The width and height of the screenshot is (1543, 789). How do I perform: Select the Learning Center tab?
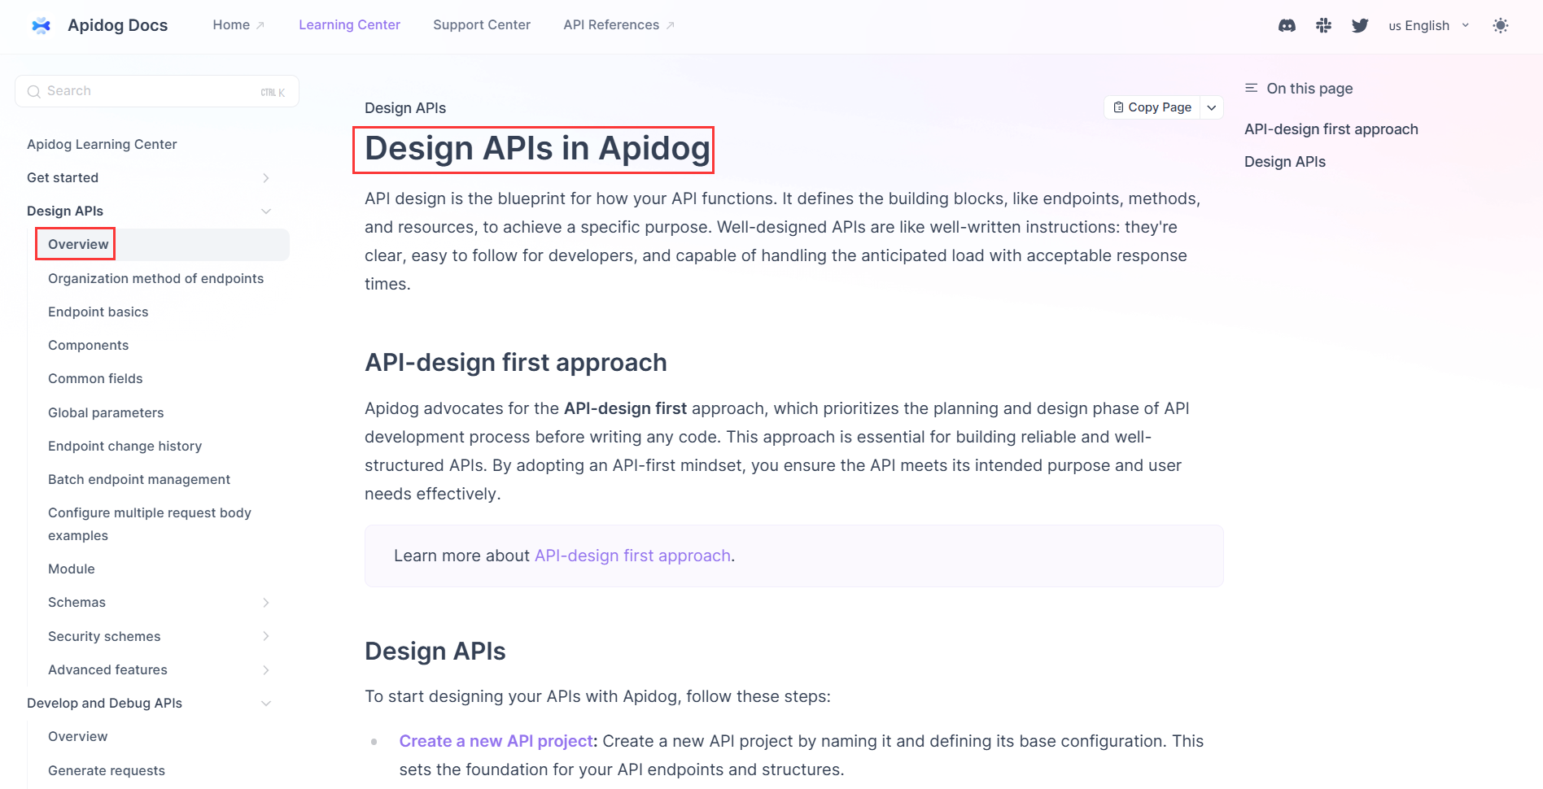tap(349, 25)
